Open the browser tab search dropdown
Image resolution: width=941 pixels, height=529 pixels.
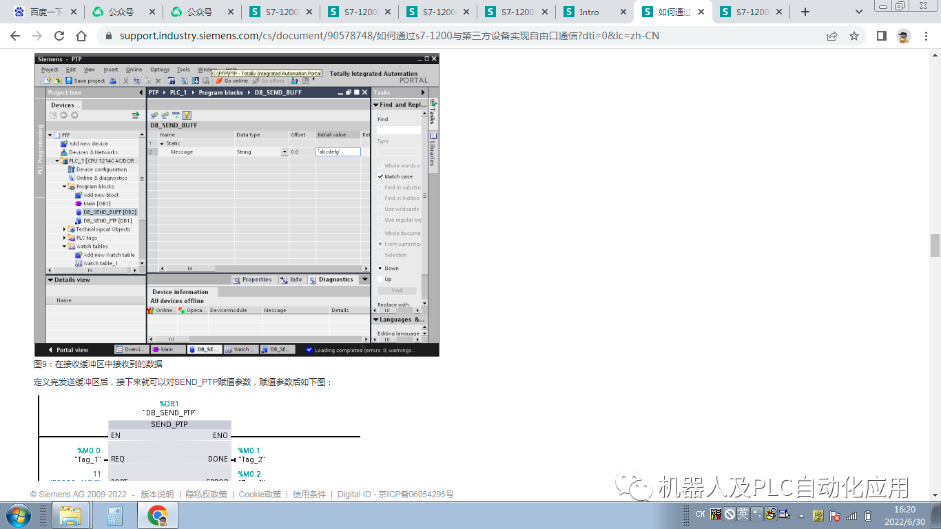point(859,12)
